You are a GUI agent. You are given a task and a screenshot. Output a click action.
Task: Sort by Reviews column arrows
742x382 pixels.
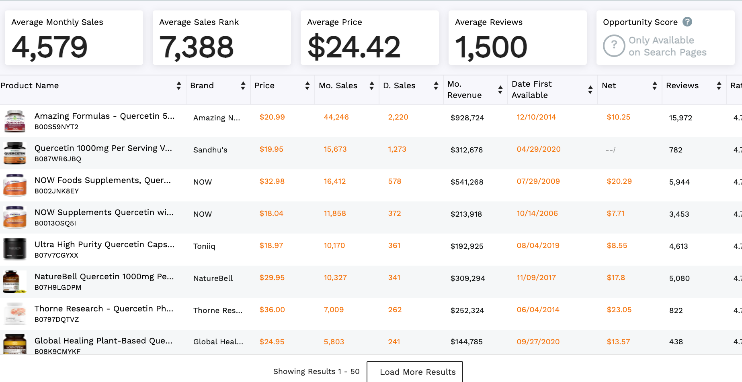[x=719, y=85]
